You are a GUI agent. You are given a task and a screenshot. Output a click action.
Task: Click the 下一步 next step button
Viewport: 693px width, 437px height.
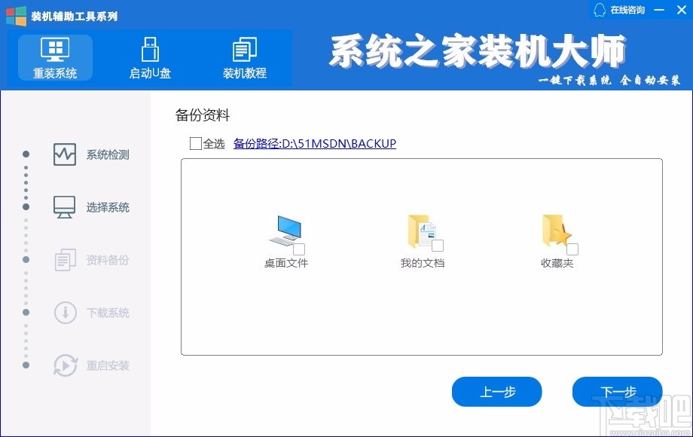pyautogui.click(x=617, y=392)
